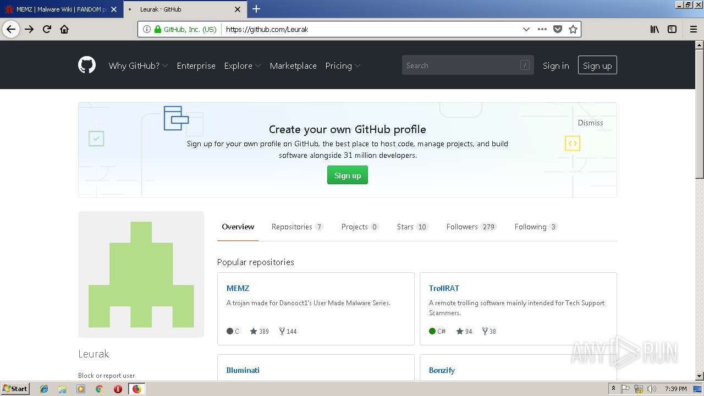Image resolution: width=704 pixels, height=396 pixels.
Task: Select the Overview profile tab
Action: [238, 227]
